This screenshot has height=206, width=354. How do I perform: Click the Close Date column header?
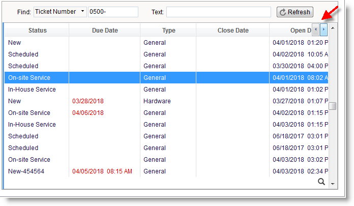coord(232,31)
